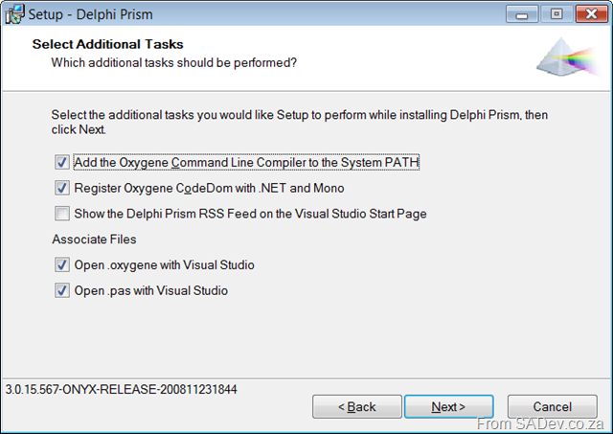The height and width of the screenshot is (434, 613).
Task: Cancel the Delphi Prism setup
Action: 553,406
